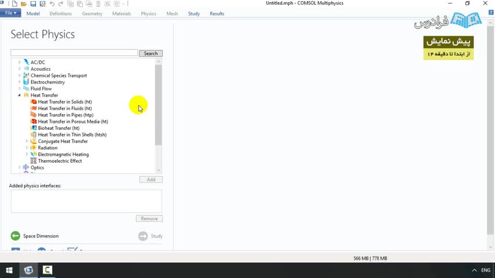Expand the Fluid Flow tree node
This screenshot has width=495, height=278.
click(x=20, y=89)
